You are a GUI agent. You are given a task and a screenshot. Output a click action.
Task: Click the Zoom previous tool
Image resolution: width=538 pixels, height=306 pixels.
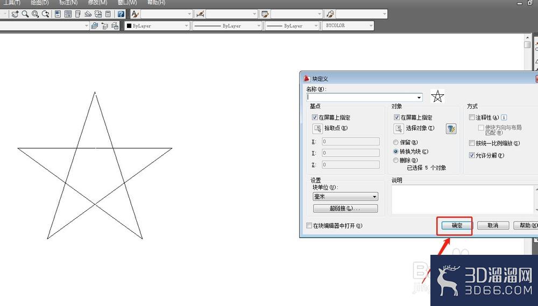(45, 14)
